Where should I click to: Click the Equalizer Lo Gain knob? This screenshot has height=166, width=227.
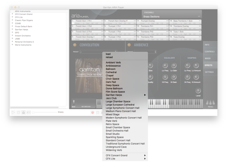coord(174,65)
